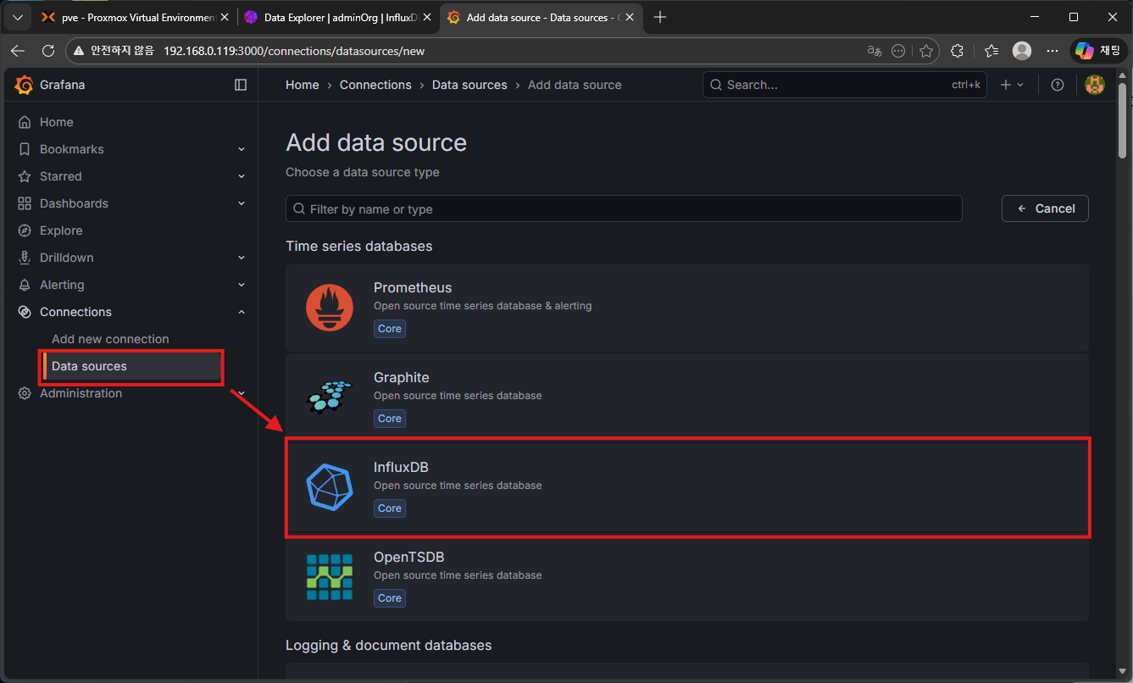Viewport: 1133px width, 683px height.
Task: Click the Connections icon in the sidebar
Action: pyautogui.click(x=25, y=312)
